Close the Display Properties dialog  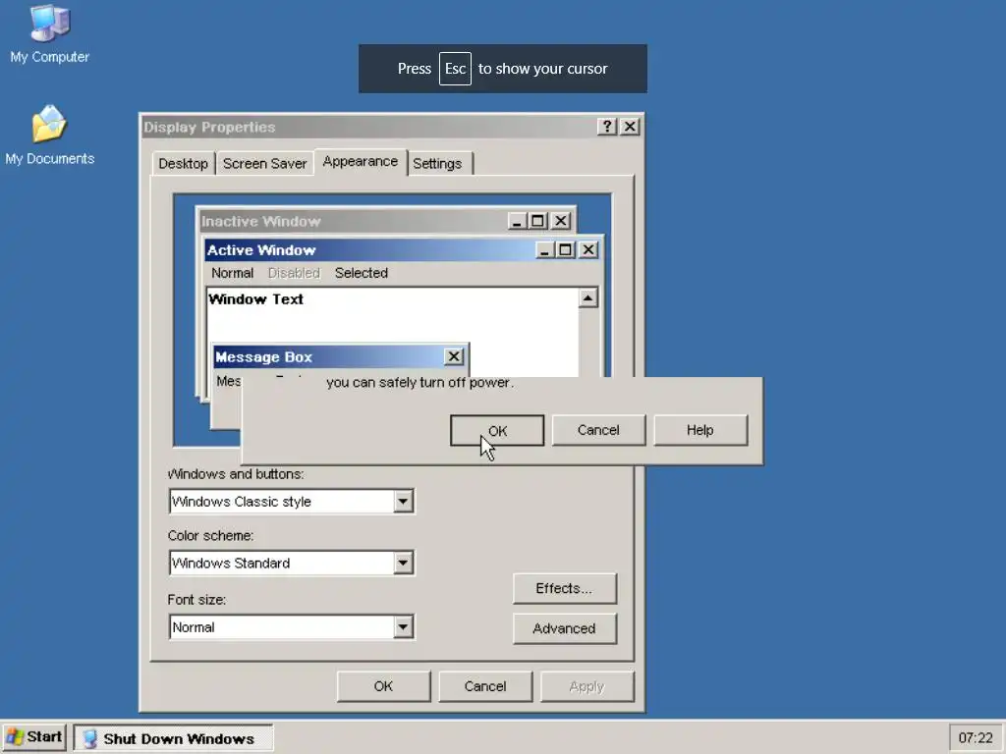tap(630, 127)
